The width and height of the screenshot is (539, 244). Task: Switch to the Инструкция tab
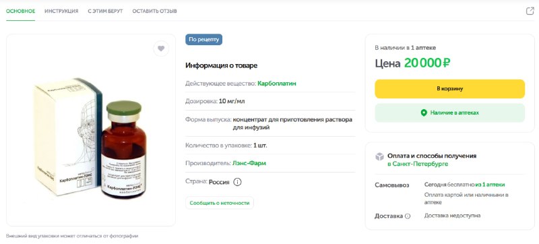click(x=61, y=11)
